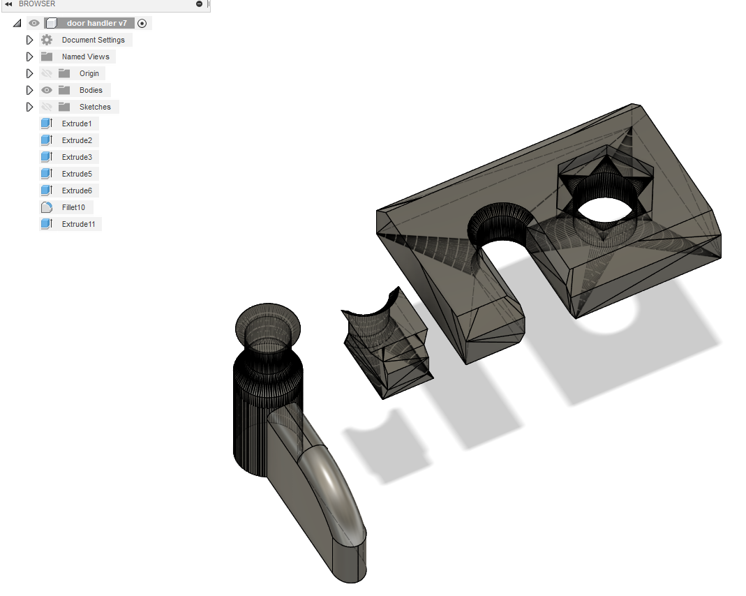This screenshot has height=596, width=746.
Task: Click the Bodies label
Action: pos(91,90)
